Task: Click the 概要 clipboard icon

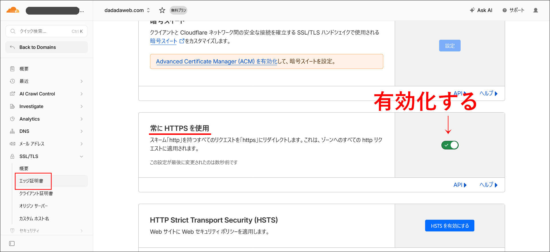Action: 12,69
